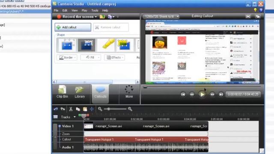Open the Tracks dropdown

(x=68, y=117)
